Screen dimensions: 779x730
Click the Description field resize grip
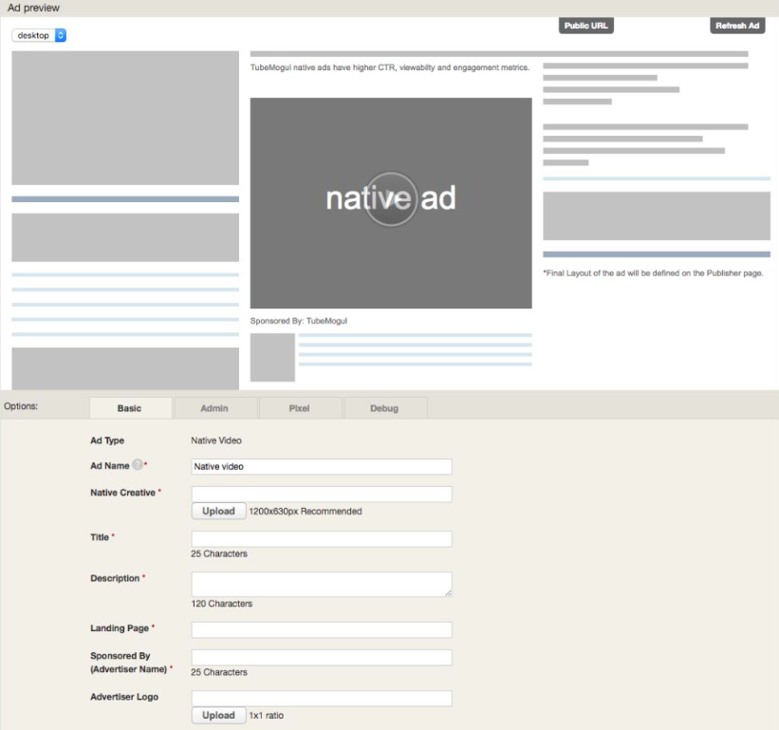coord(448,593)
